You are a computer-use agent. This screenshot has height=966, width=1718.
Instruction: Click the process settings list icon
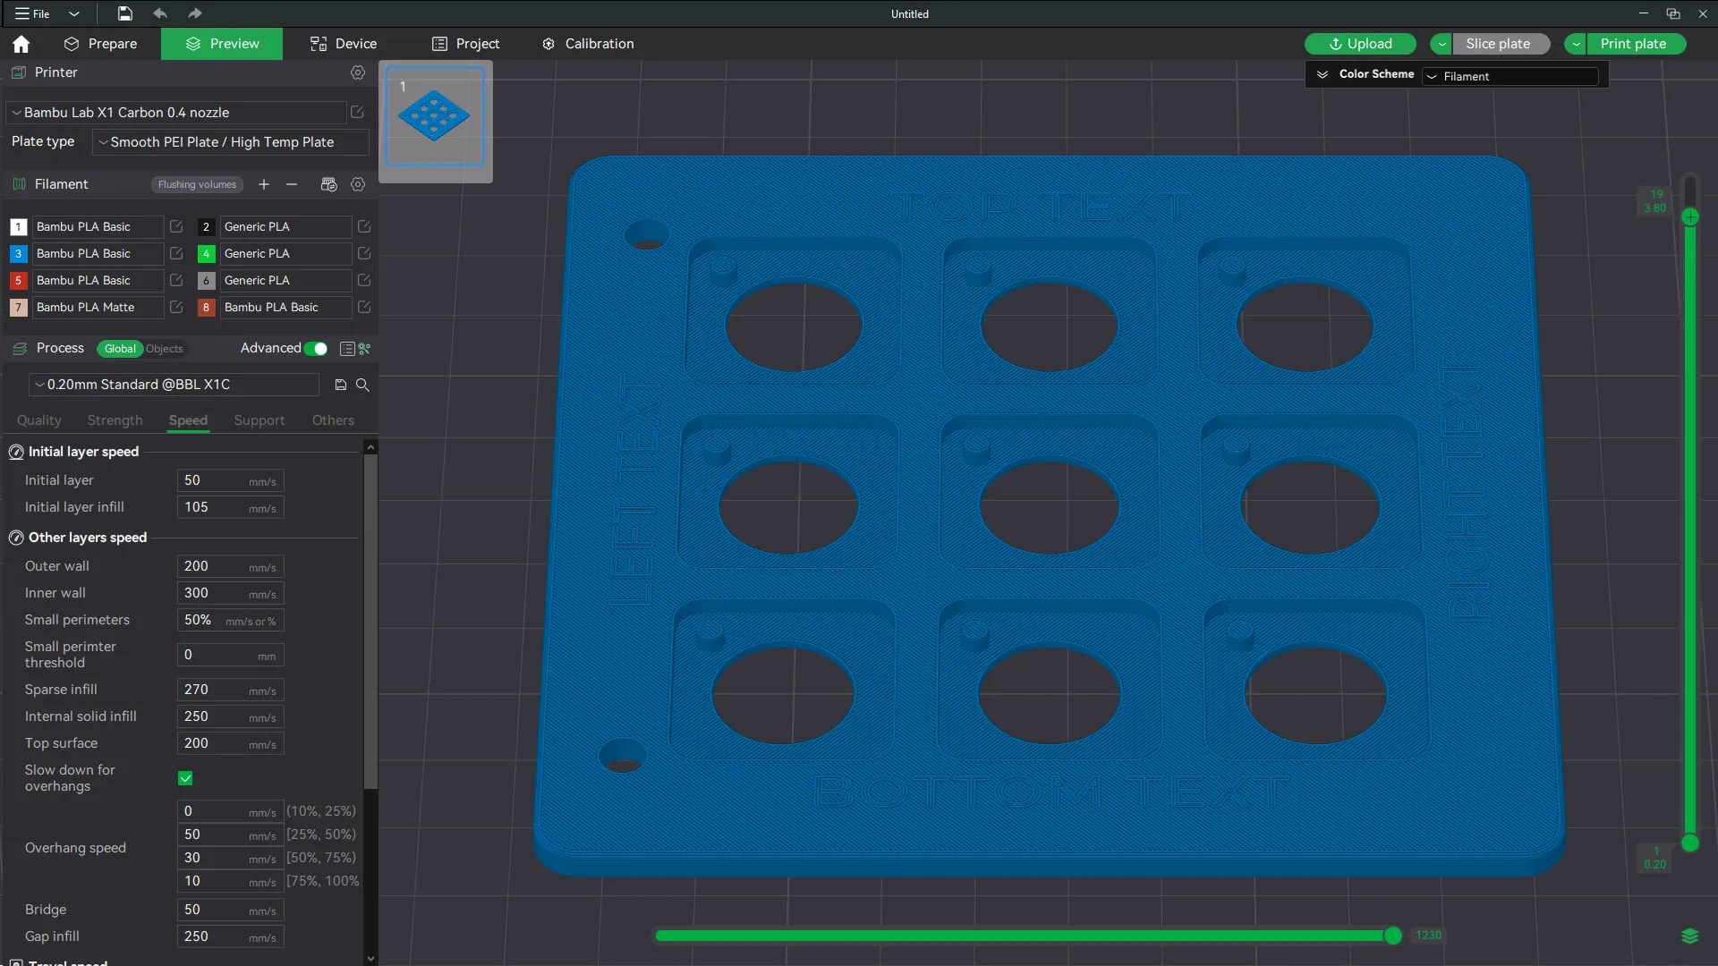[x=347, y=349]
